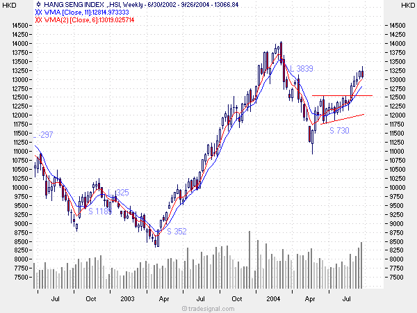Click the HKD currency label above the right axis

408,5
